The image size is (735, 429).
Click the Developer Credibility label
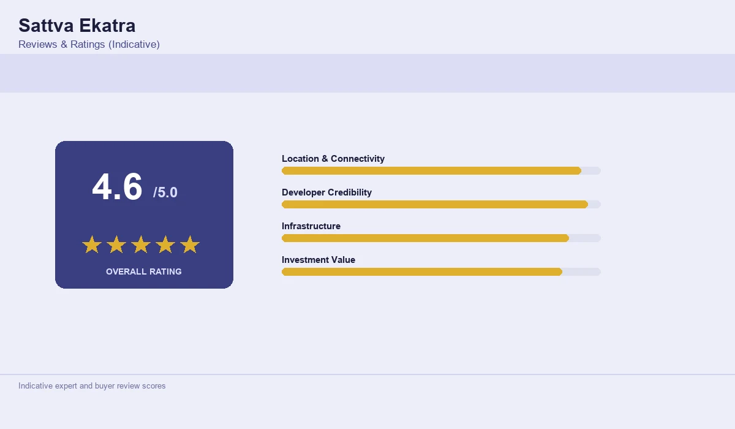[326, 192]
